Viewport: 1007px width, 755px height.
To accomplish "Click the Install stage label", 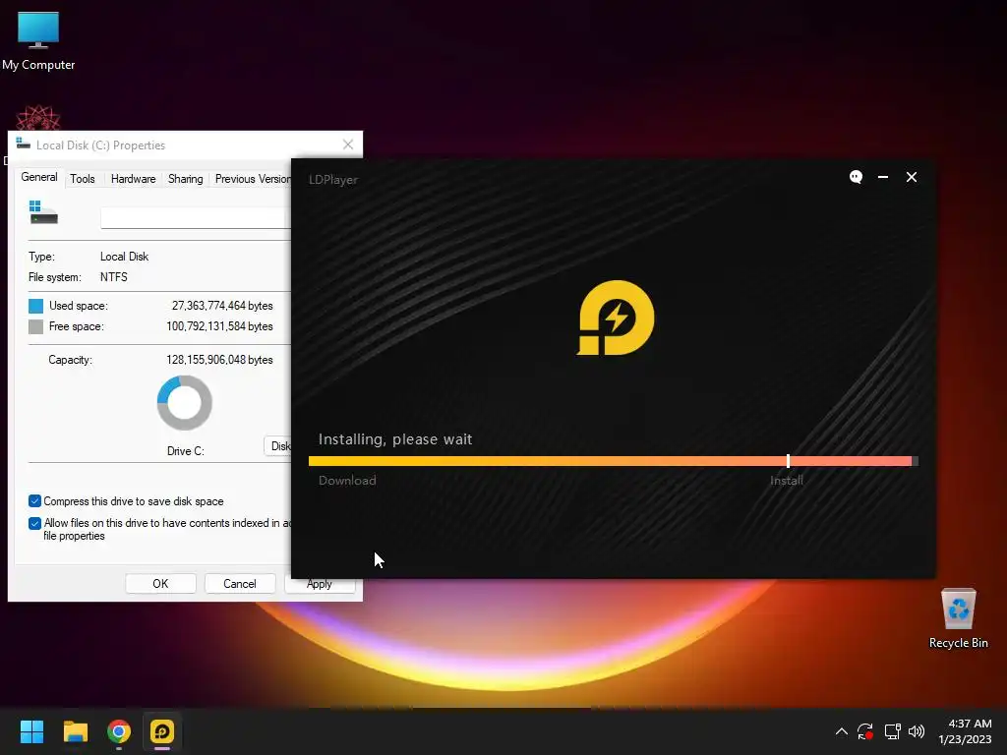I will tap(786, 480).
